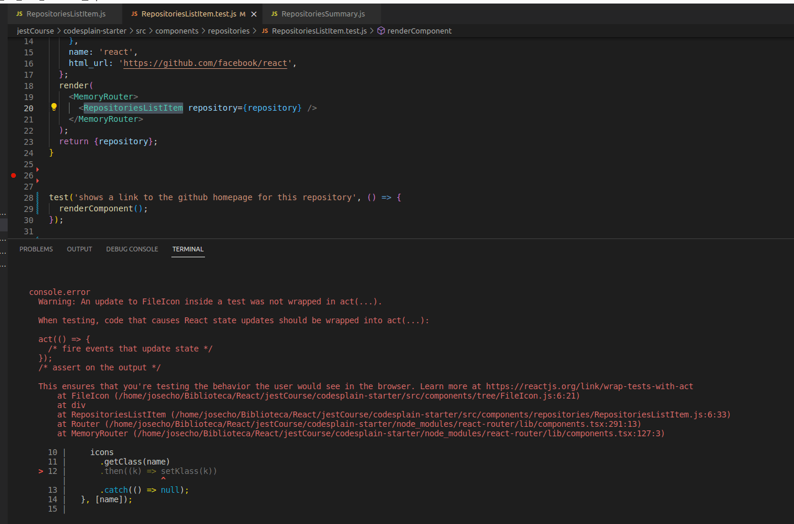This screenshot has width=794, height=524.
Task: Switch to the PROBLEMS panel tab
Action: point(36,249)
